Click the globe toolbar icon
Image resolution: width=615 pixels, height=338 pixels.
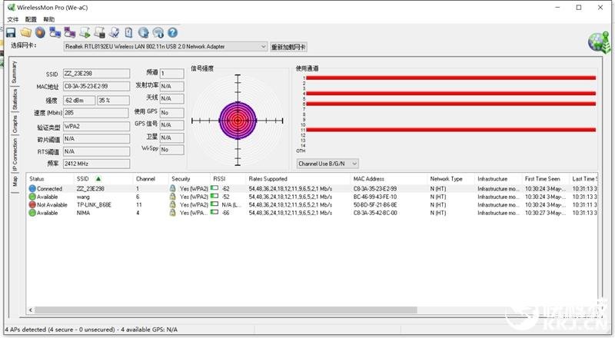(x=143, y=32)
